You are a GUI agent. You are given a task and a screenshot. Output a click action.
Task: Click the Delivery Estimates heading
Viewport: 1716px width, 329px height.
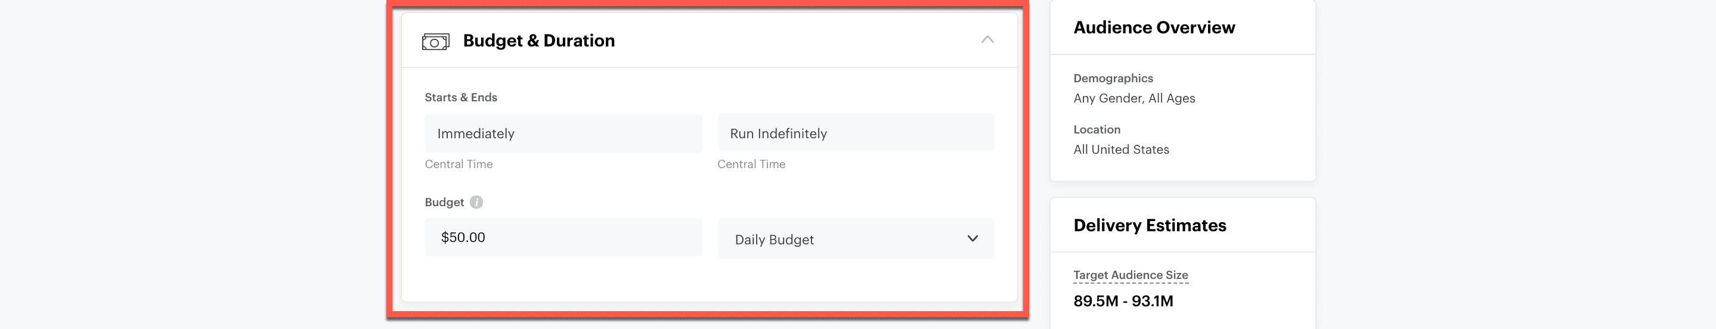[x=1150, y=226]
